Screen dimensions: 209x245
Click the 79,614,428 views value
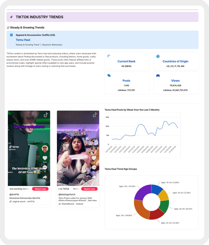coord(176,86)
